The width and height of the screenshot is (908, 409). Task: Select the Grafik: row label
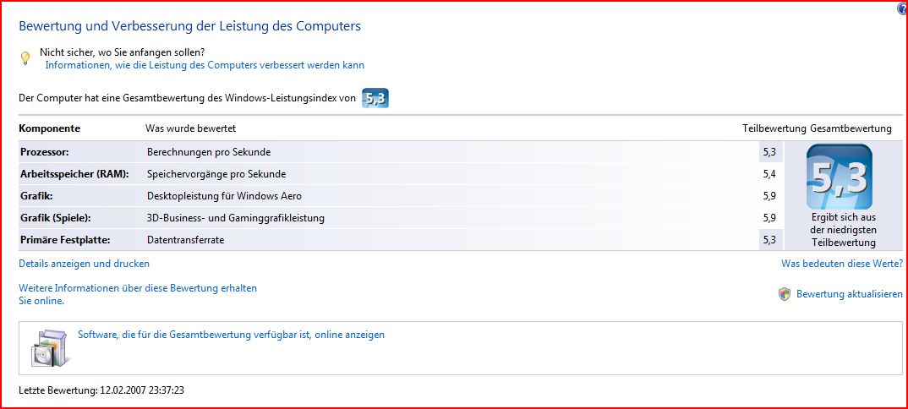click(x=36, y=196)
